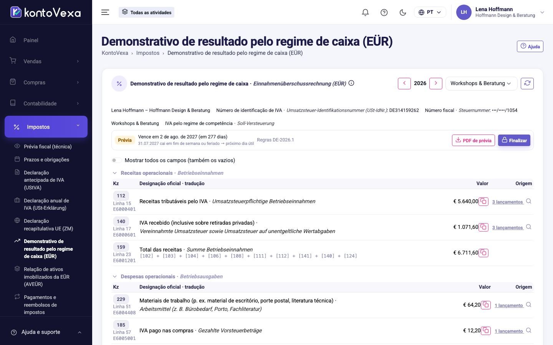Inspect origin magnifier for Kz 112 row
The height and width of the screenshot is (345, 553).
(x=529, y=201)
